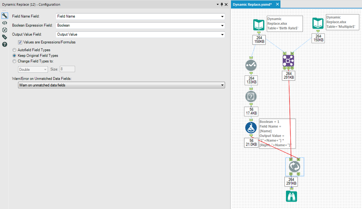Select the Multiple Input Data tool

coord(318,23)
